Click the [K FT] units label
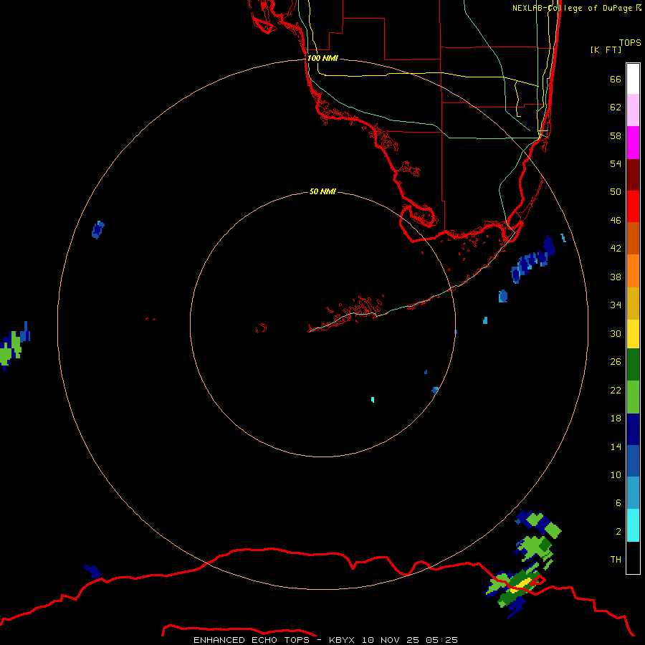Screen dimensions: 645x645 click(x=606, y=49)
